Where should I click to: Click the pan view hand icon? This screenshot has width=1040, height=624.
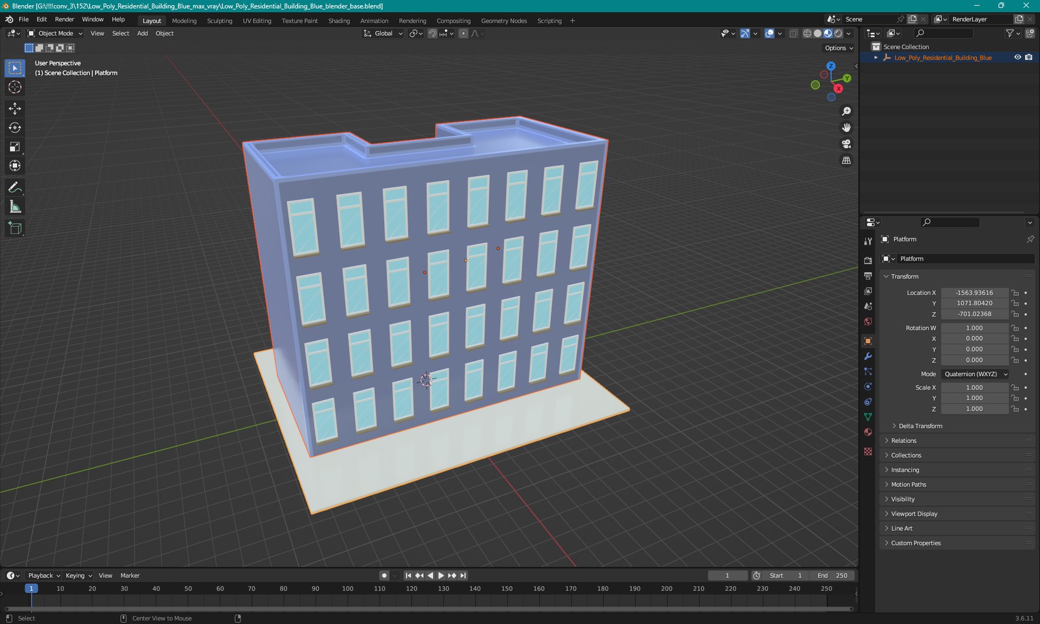(x=846, y=128)
